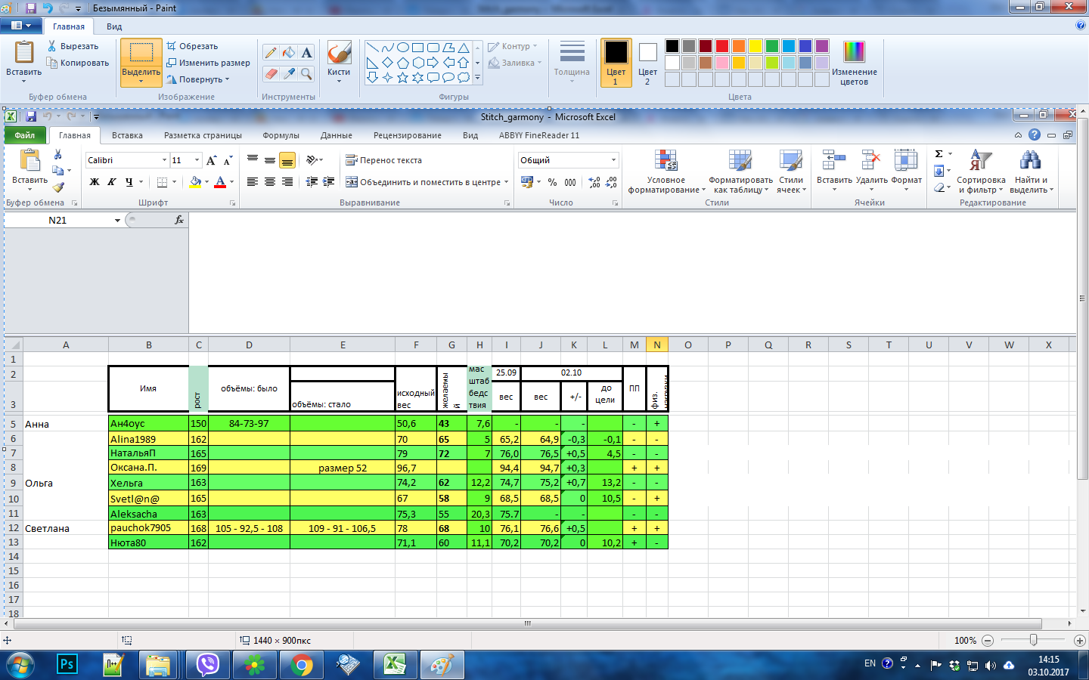Pick the Color picker eyedropper tool
This screenshot has height=680, width=1089.
click(x=289, y=74)
